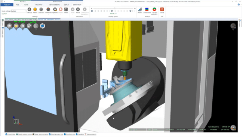The image size is (243, 137).
Task: Click the help icon at top right
Action: coord(239,4)
